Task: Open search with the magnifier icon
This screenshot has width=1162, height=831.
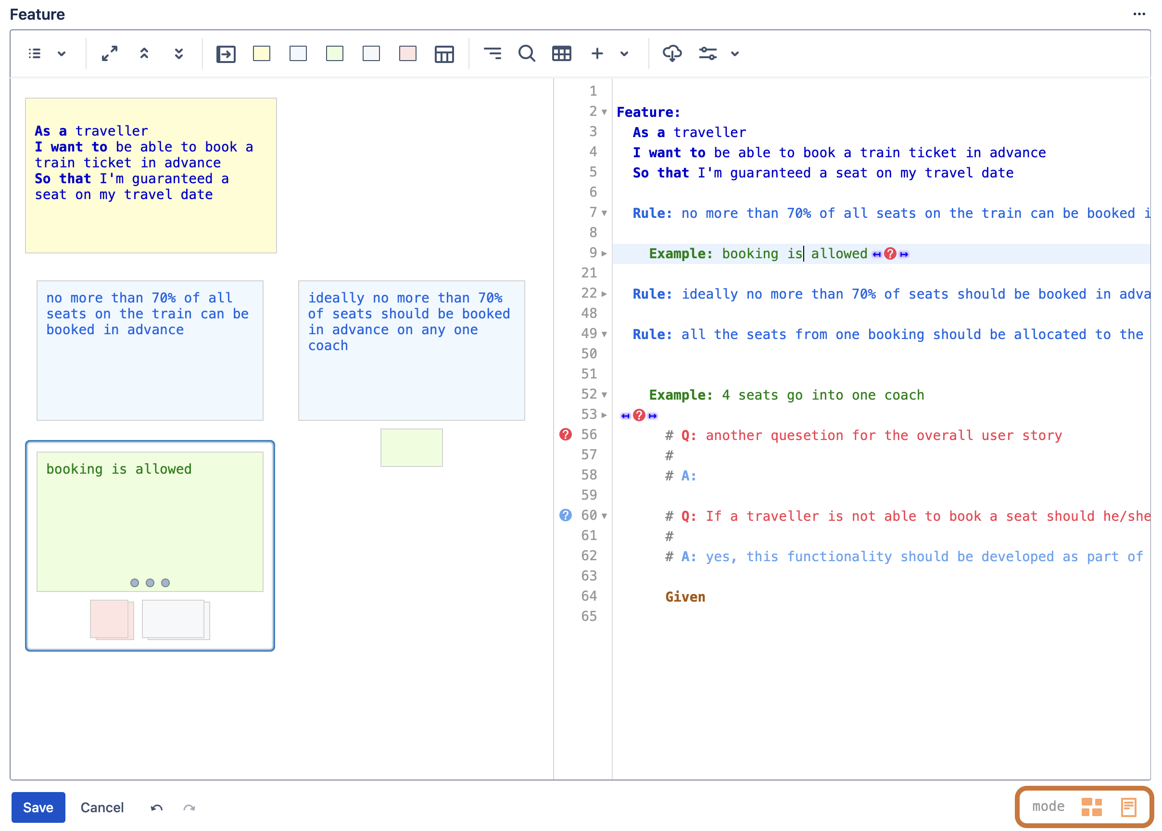Action: pyautogui.click(x=527, y=54)
